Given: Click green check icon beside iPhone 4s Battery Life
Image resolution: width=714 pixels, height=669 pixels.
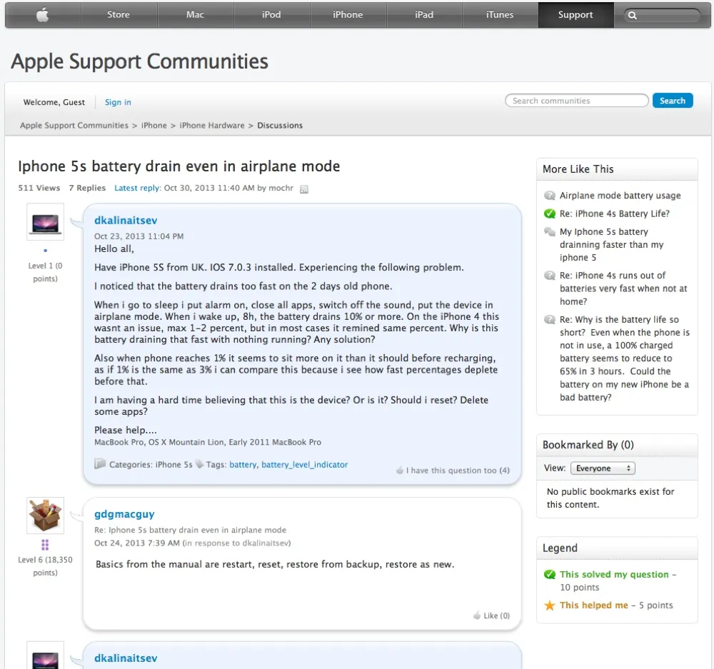Looking at the screenshot, I should pos(550,213).
